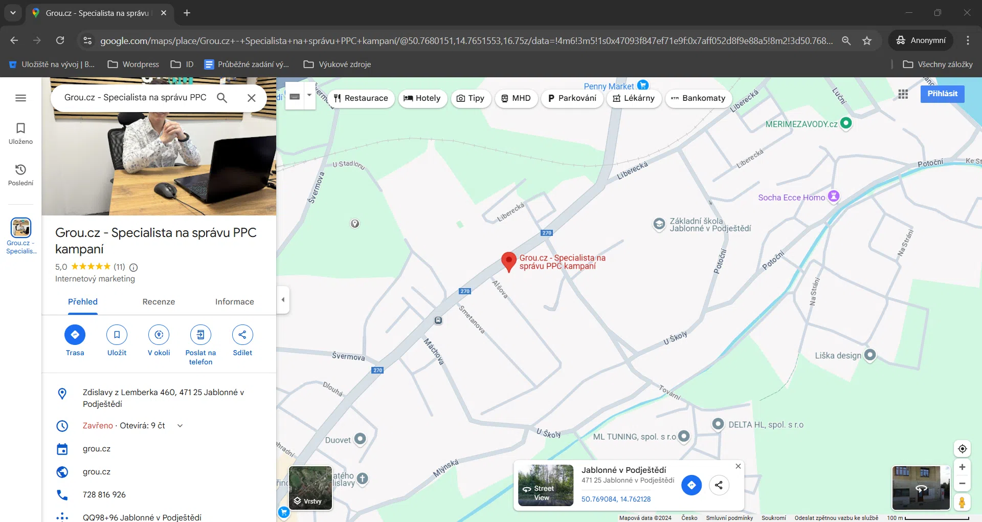This screenshot has width=982, height=522.
Task: Bookmark this page with the star icon
Action: [x=867, y=40]
